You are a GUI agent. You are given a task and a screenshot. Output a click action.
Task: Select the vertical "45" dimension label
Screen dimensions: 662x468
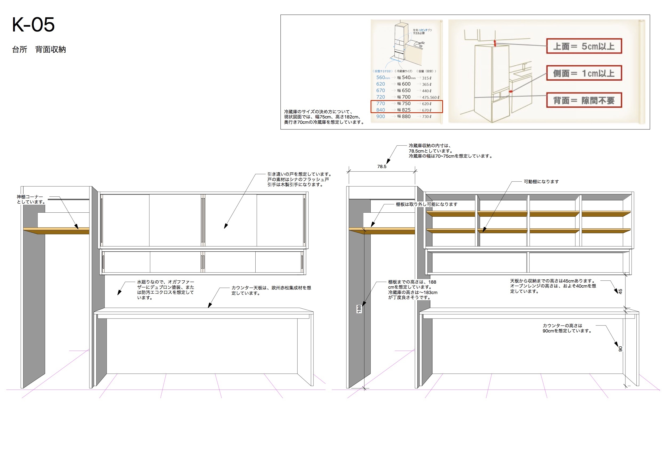[620, 292]
